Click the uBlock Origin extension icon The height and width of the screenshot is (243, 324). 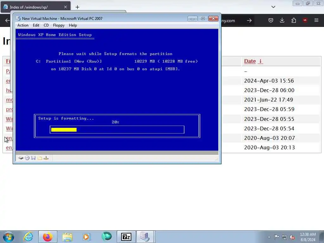tap(305, 20)
